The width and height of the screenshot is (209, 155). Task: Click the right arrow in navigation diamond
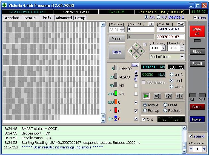[142, 51]
